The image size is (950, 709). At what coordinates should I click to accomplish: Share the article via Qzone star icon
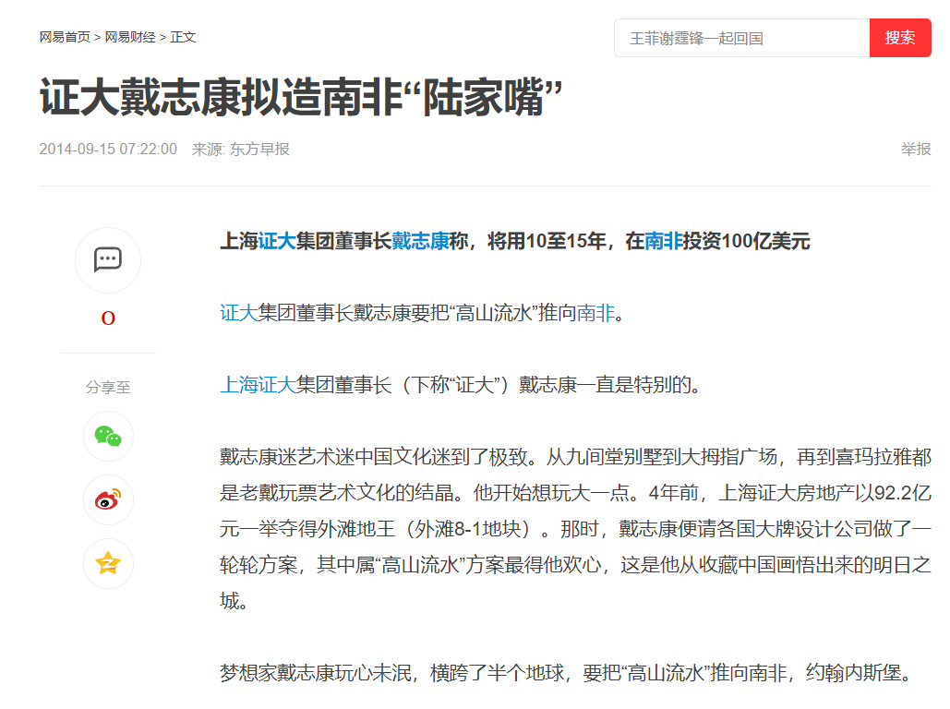tap(108, 563)
